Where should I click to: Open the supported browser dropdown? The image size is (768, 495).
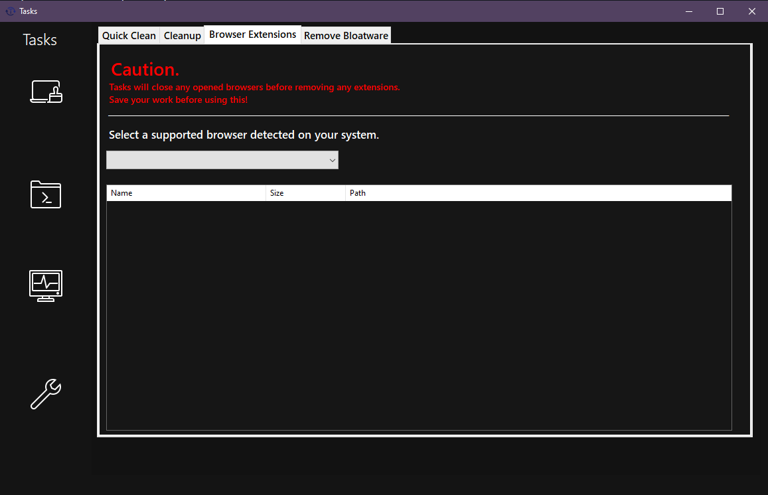click(x=222, y=160)
